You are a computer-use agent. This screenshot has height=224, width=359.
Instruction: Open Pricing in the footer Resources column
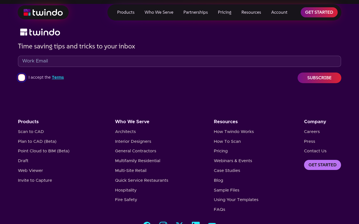click(x=221, y=151)
